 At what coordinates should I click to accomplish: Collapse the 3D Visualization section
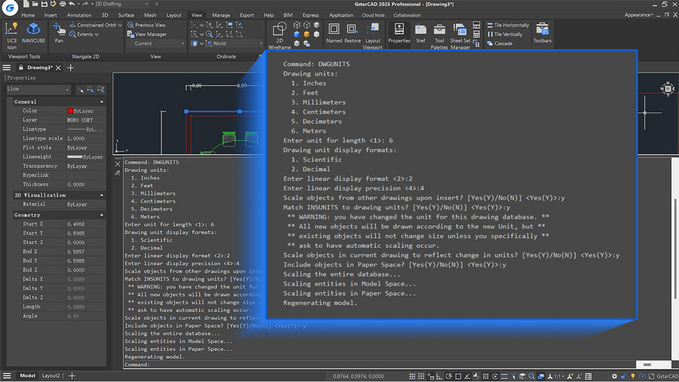102,195
